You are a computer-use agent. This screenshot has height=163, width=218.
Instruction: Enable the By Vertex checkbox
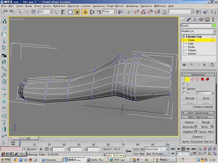(x=184, y=84)
